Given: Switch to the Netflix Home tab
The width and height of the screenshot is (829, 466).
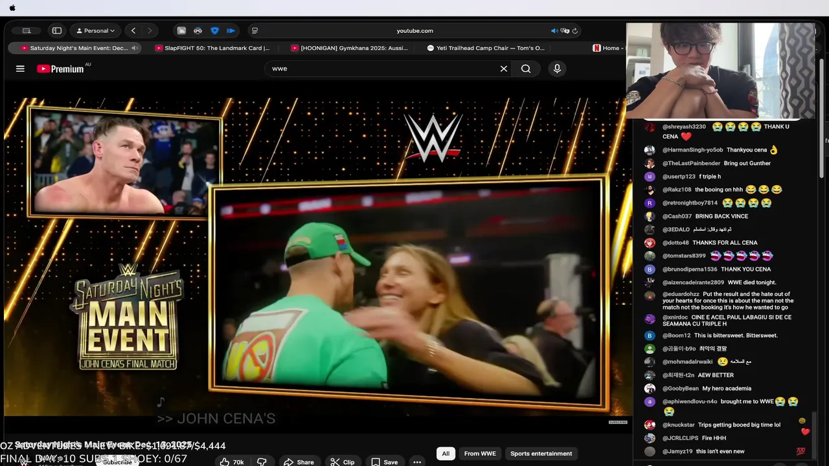Looking at the screenshot, I should tap(606, 48).
